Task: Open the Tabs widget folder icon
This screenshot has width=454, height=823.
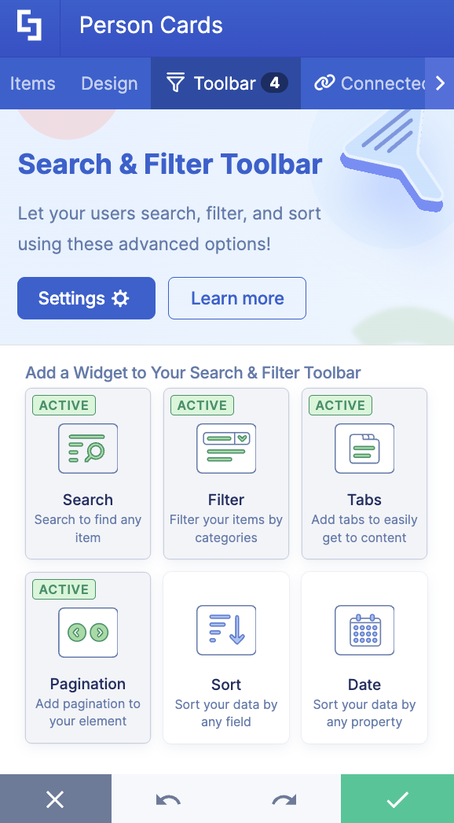Action: pos(364,448)
